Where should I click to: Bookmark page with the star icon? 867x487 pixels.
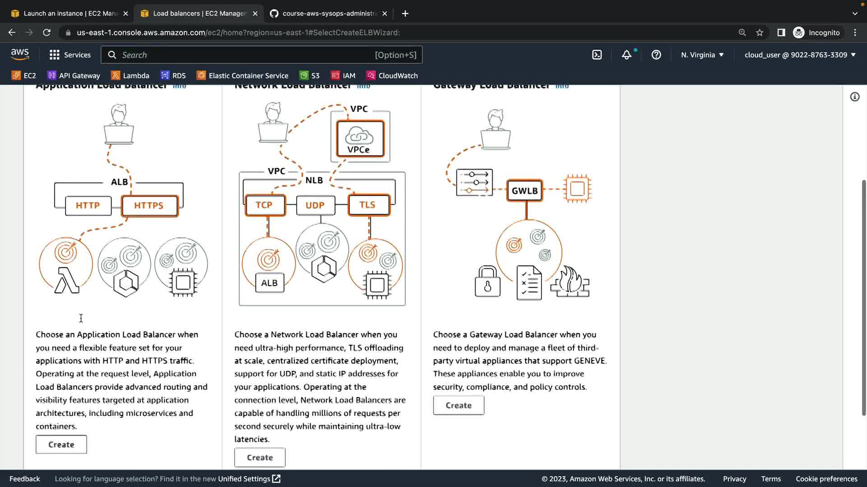(760, 32)
